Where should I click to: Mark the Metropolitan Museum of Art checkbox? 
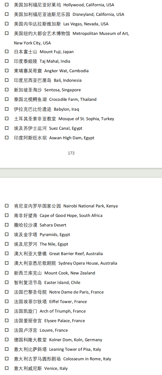[7, 33]
